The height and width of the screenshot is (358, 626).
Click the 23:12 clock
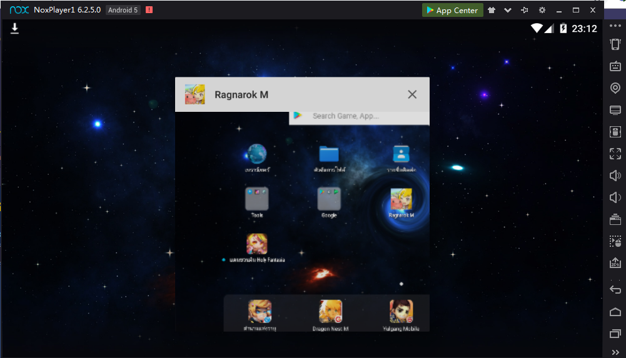(584, 29)
